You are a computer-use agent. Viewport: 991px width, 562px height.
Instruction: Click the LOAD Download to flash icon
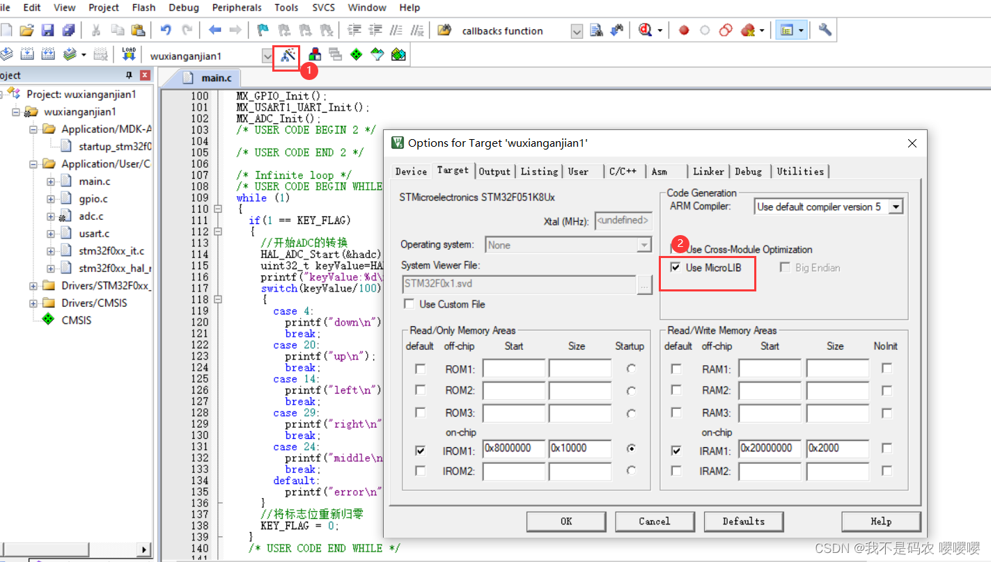tap(129, 54)
